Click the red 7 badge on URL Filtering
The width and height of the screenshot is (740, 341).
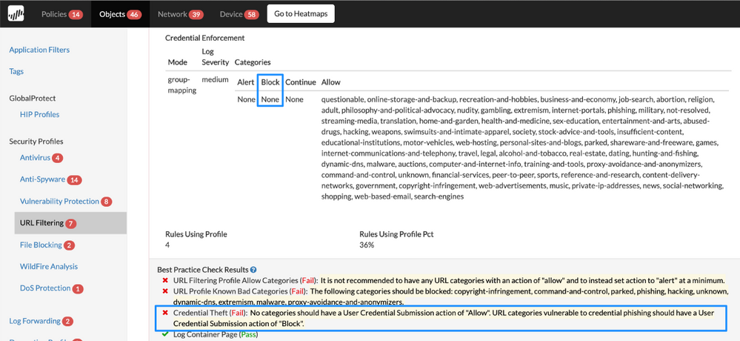[70, 223]
